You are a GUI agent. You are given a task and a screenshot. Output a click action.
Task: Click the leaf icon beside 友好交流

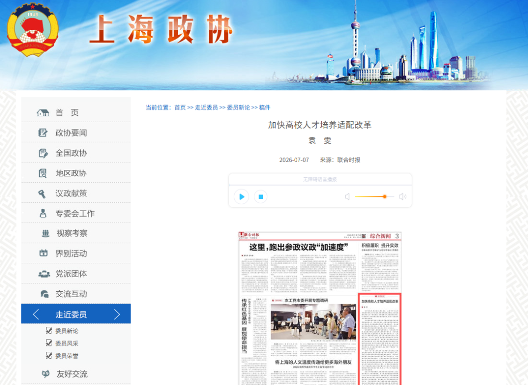[x=45, y=374]
